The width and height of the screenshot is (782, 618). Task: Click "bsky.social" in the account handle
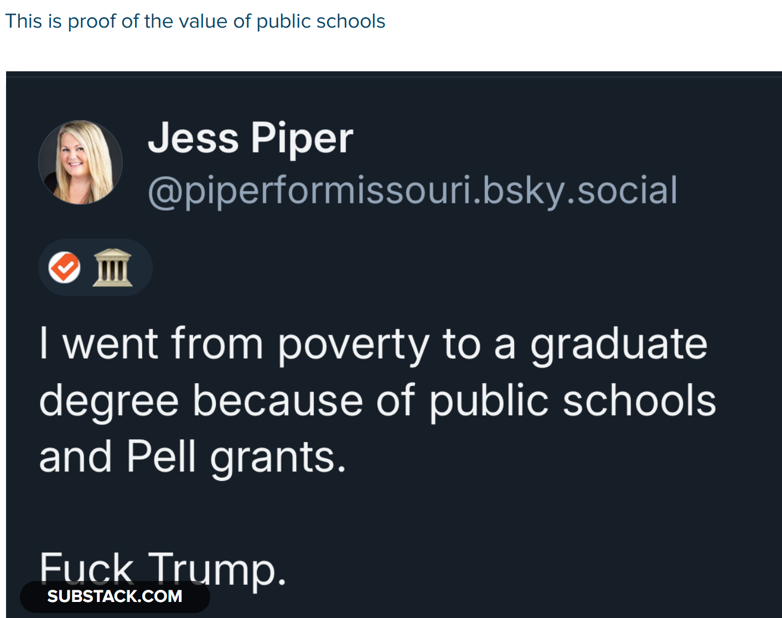(x=580, y=191)
